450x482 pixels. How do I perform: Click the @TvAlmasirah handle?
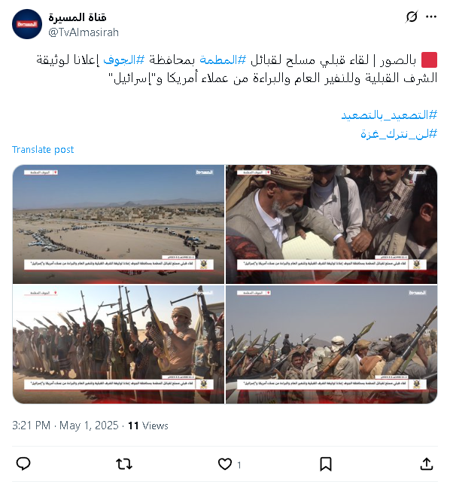84,32
